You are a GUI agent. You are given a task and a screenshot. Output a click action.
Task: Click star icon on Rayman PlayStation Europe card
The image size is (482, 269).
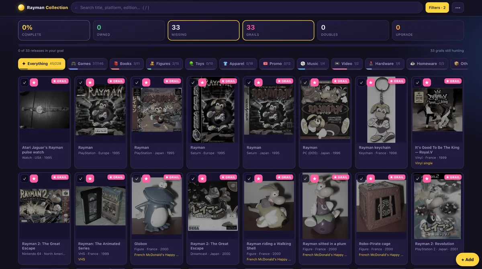pyautogui.click(x=90, y=82)
